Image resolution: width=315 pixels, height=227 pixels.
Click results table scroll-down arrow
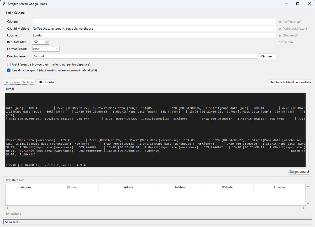click(308, 204)
